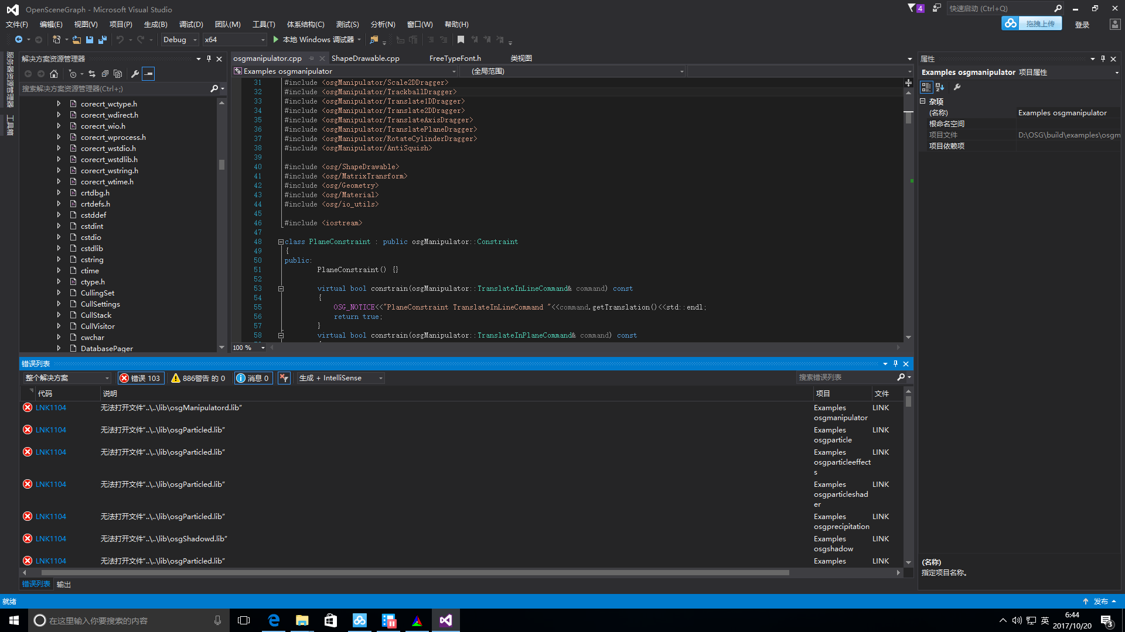Open the Examples osgmanipulator scope dropdown in the editor
The width and height of the screenshot is (1125, 632).
[x=345, y=71]
